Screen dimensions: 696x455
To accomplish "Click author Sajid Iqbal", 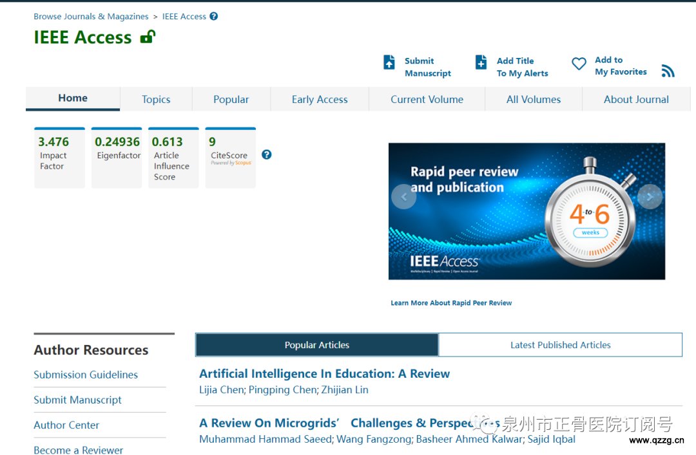I will pyautogui.click(x=551, y=439).
